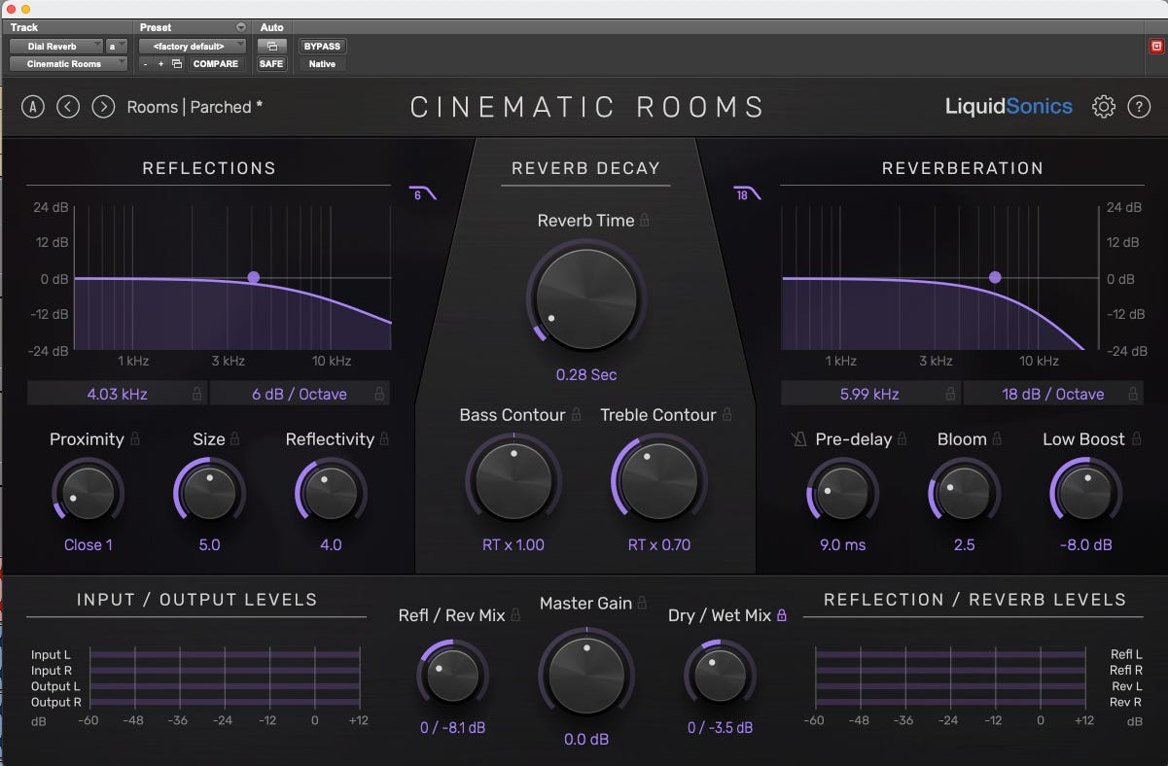1168x766 pixels.
Task: Click the 5.99 kHz frequency field
Action: 871,394
